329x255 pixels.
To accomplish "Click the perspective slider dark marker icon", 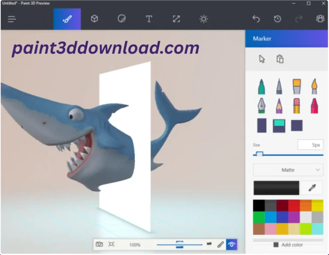I will click(x=209, y=244).
